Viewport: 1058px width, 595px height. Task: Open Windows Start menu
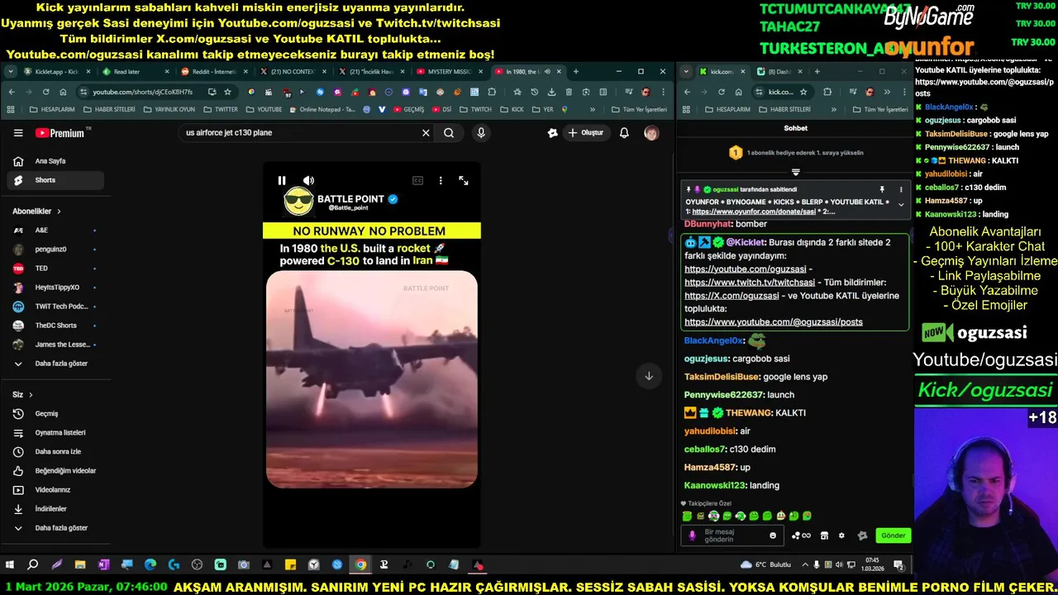(10, 565)
